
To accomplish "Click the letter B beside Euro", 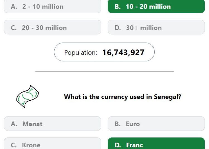I will [118, 124].
